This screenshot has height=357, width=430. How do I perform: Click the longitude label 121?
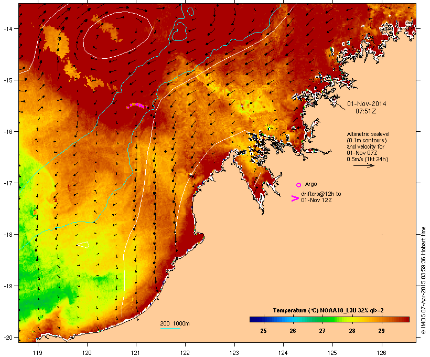click(x=136, y=353)
